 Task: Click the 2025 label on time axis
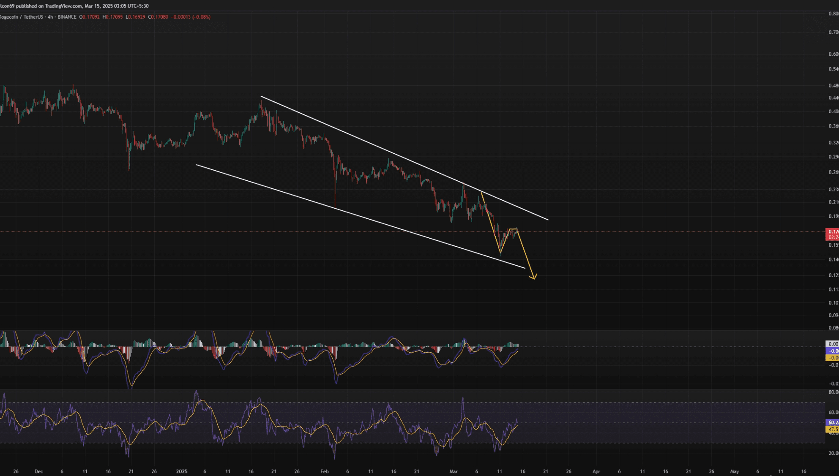pyautogui.click(x=181, y=471)
